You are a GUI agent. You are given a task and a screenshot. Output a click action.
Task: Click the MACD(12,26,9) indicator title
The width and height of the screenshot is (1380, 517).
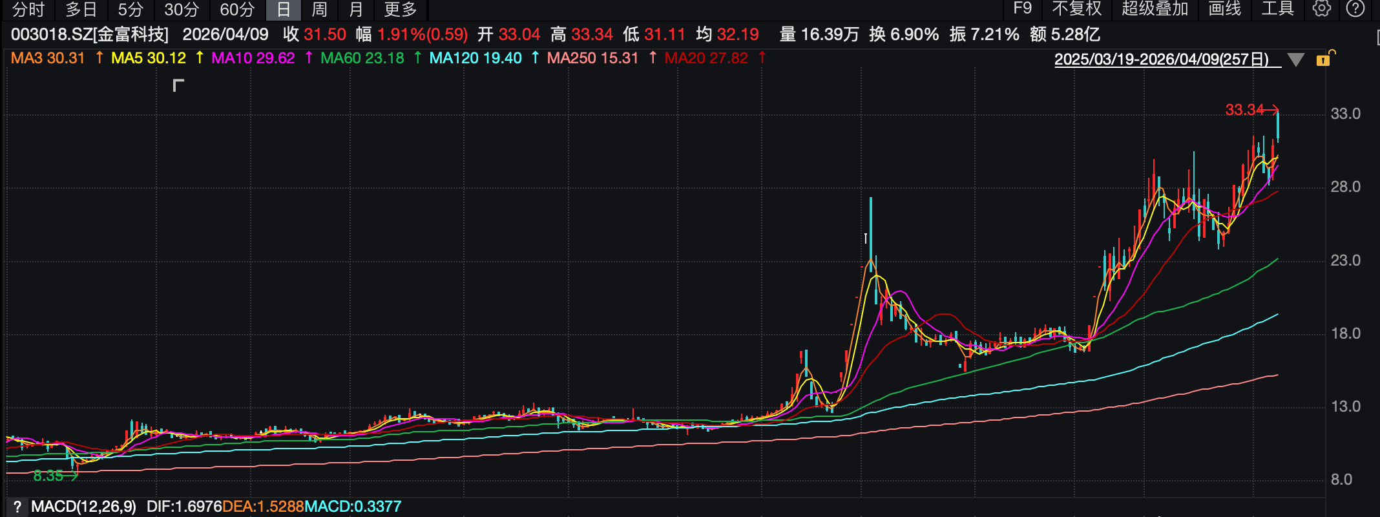pos(83,507)
